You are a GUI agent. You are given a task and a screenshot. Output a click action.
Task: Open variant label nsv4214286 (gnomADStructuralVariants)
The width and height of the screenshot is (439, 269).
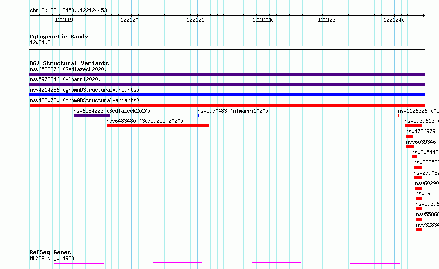tap(84, 90)
